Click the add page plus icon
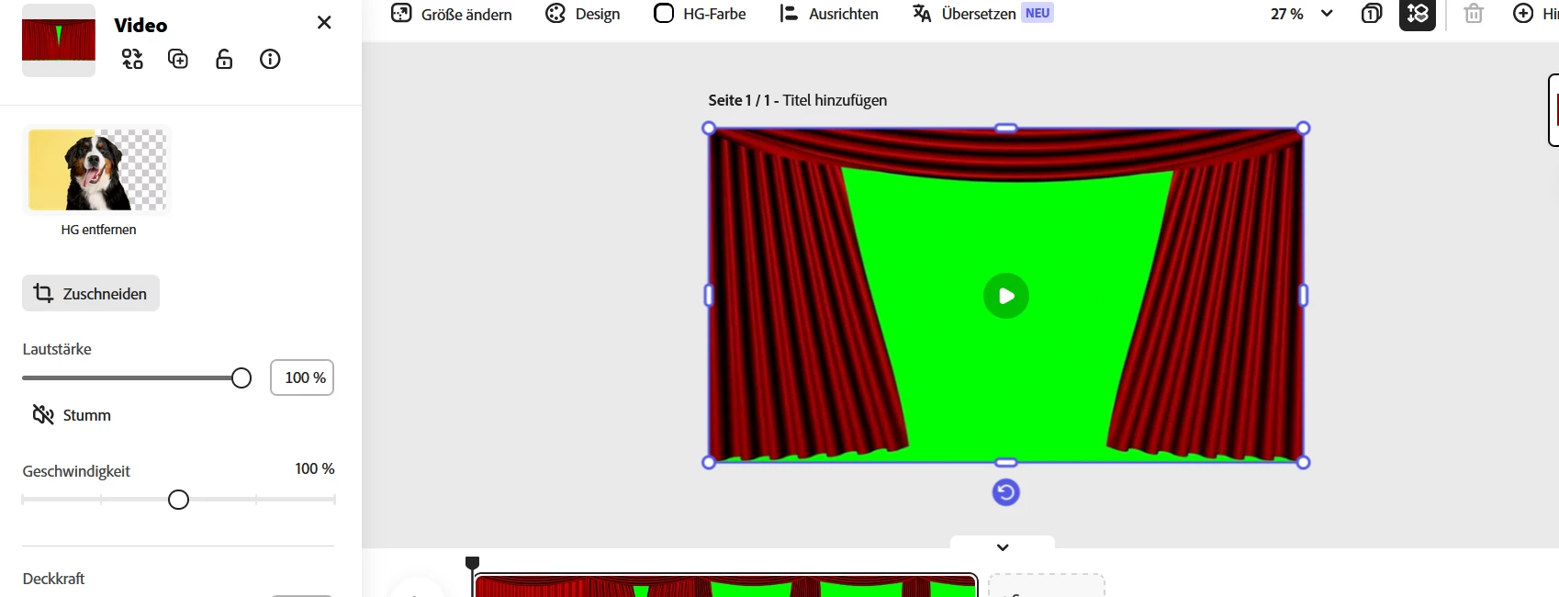1559x597 pixels. [1523, 14]
